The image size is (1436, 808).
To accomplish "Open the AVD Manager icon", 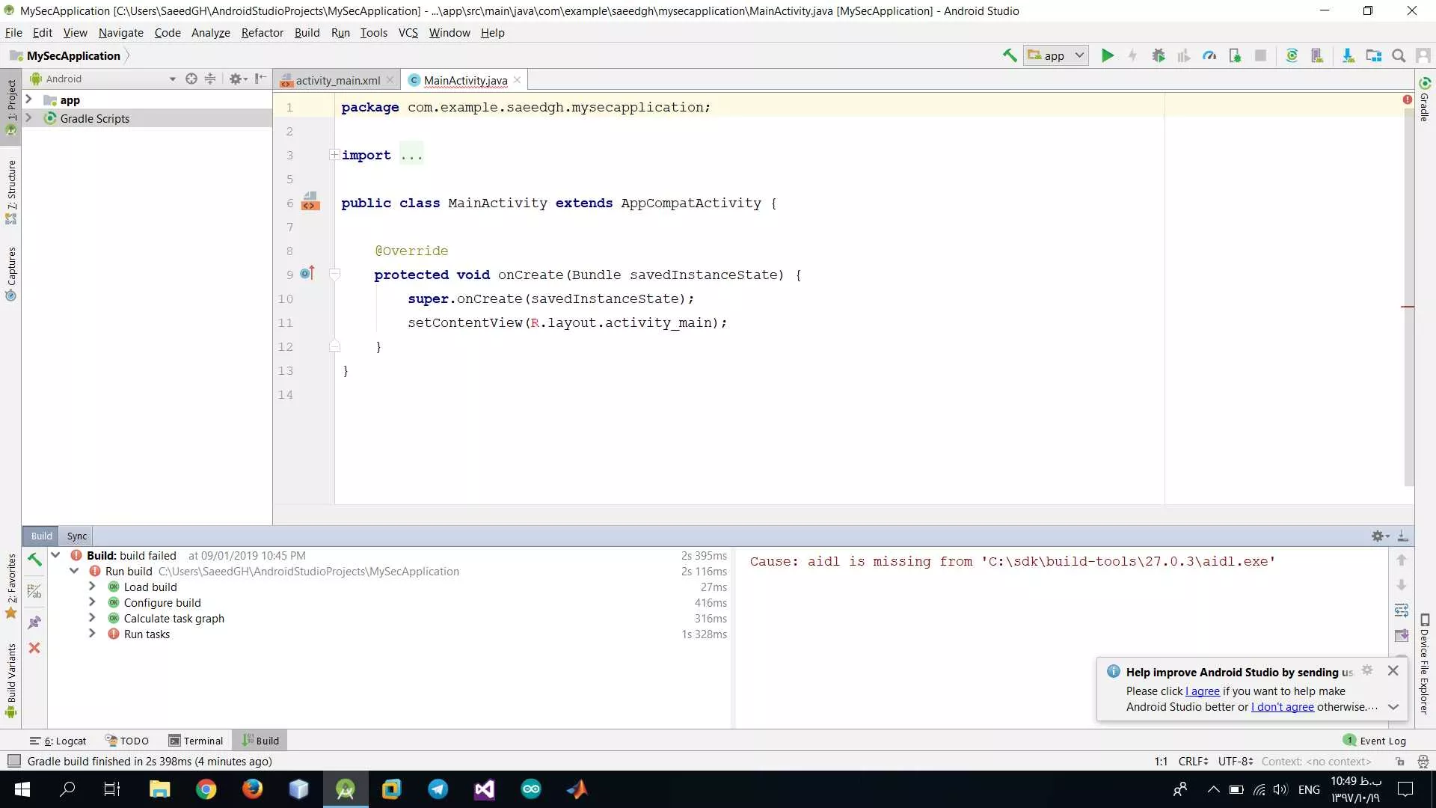I will pos(1317,55).
